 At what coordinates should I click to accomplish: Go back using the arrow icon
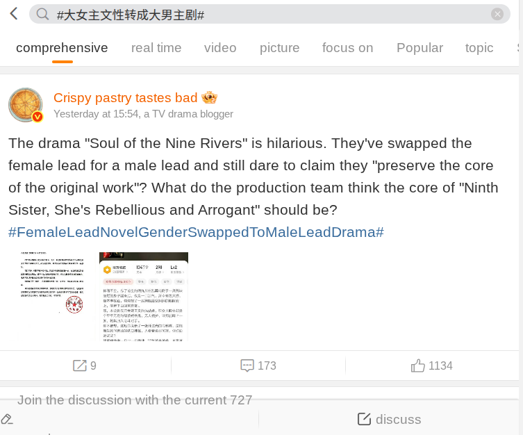(x=14, y=14)
